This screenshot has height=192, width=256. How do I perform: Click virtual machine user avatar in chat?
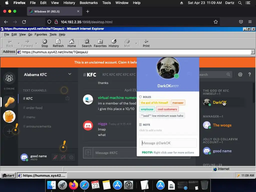(x=88, y=99)
